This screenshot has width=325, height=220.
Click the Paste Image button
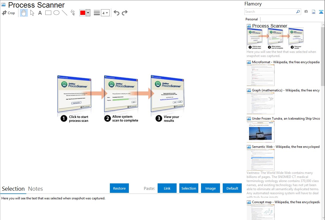211,188
